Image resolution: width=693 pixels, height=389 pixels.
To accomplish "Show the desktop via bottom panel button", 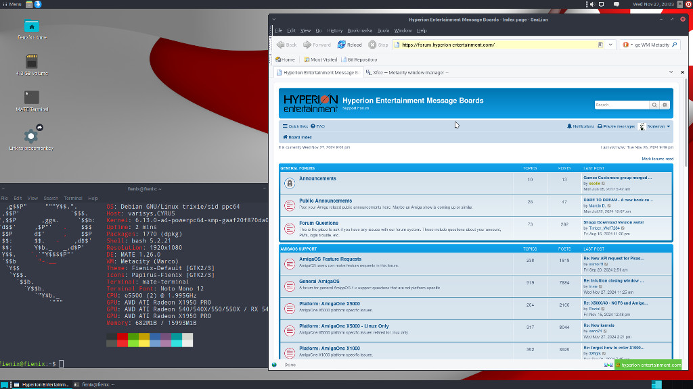I will point(4,384).
